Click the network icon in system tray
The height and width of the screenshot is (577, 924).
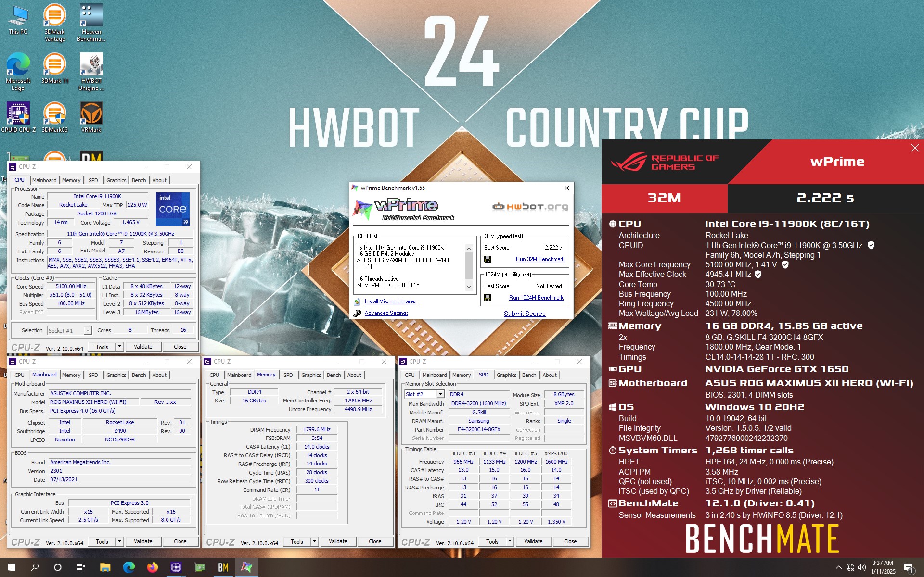pos(850,567)
